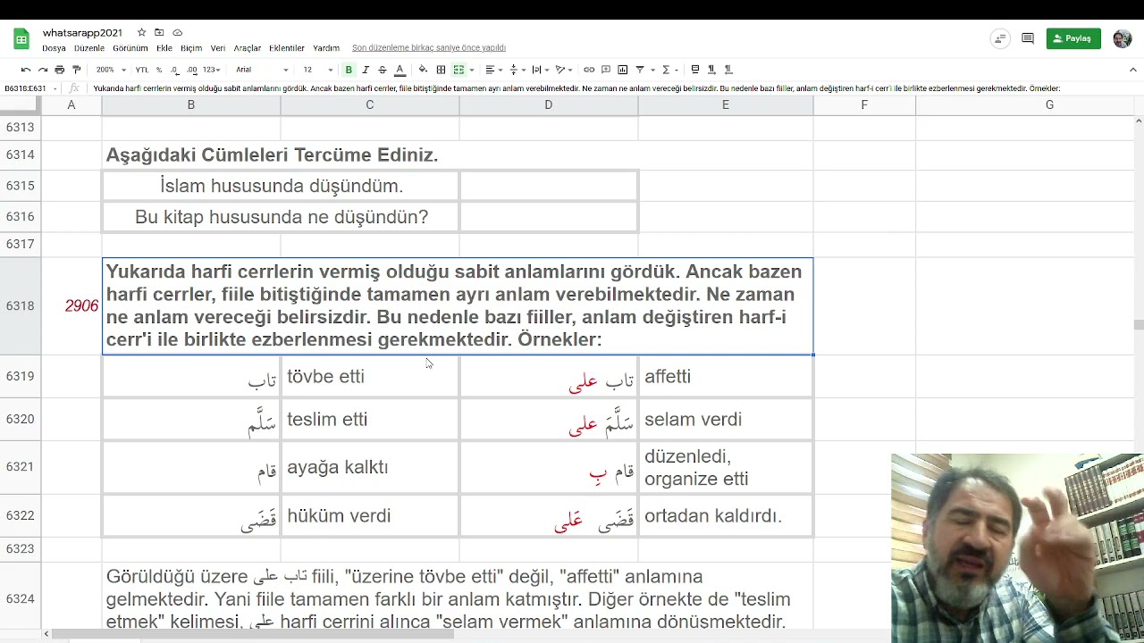
Task: Set right-to-left text direction
Action: click(728, 70)
